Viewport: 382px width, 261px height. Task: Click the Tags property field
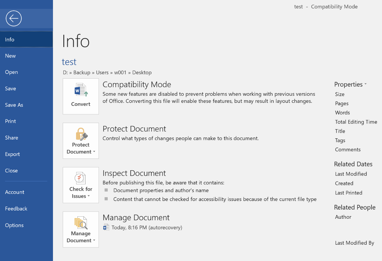pos(340,140)
